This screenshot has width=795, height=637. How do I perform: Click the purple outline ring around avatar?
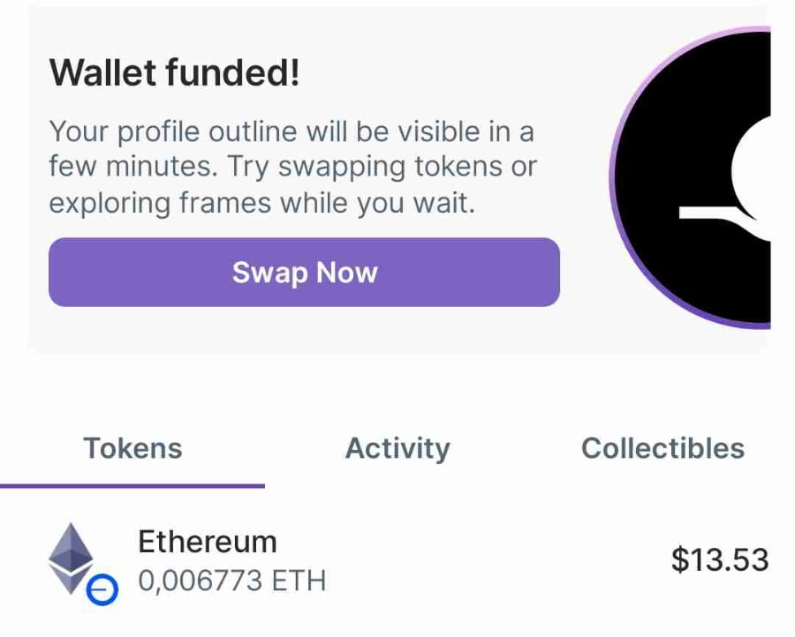(613, 177)
